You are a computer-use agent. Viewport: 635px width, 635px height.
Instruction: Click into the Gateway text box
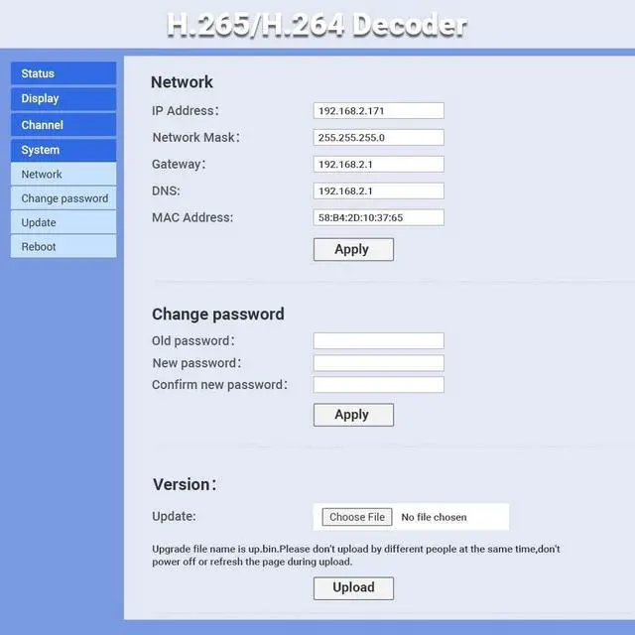[378, 165]
